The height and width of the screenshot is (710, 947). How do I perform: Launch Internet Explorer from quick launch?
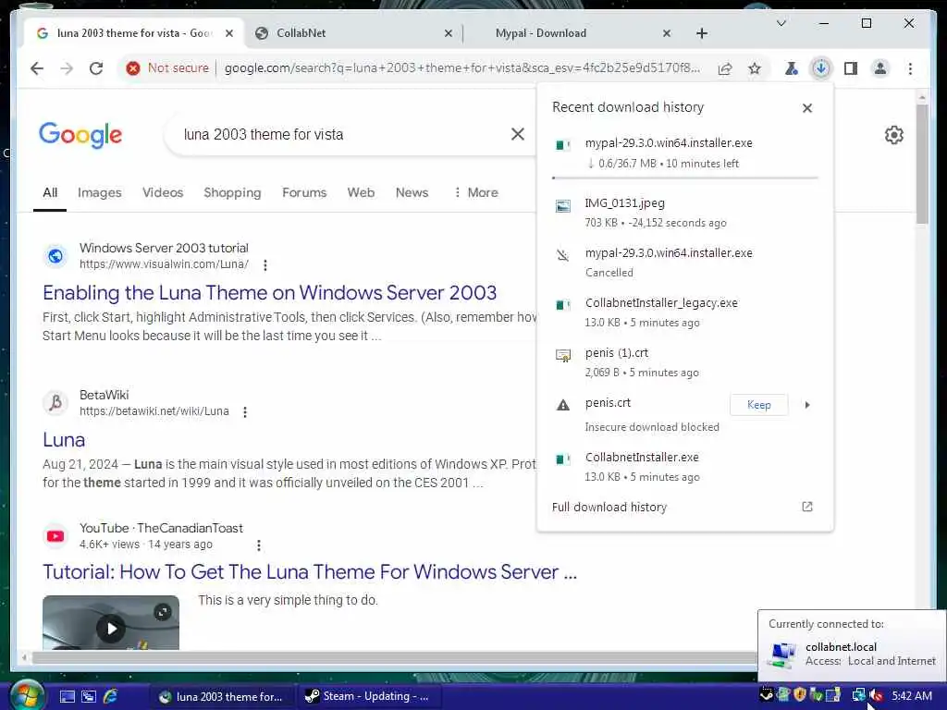(x=111, y=696)
